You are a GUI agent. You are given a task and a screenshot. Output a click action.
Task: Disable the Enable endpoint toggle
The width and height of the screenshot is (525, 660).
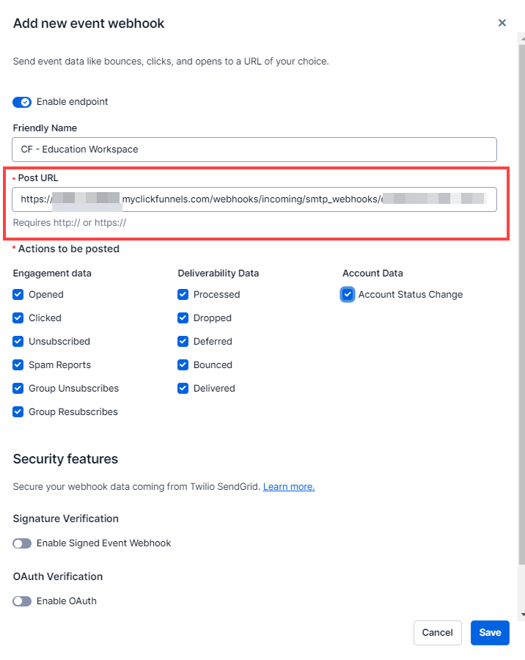21,102
